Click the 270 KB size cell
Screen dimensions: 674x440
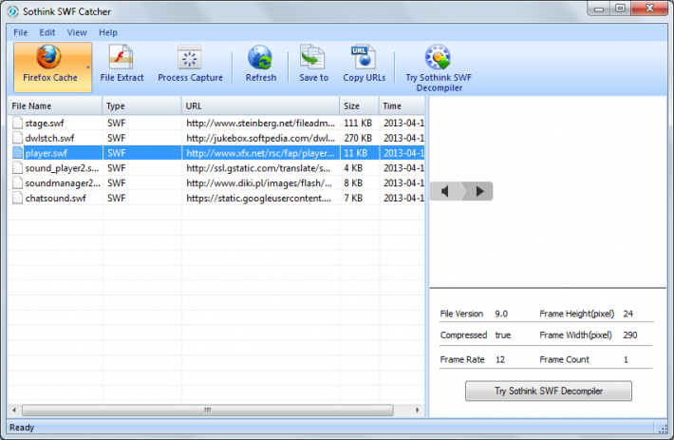(360, 138)
